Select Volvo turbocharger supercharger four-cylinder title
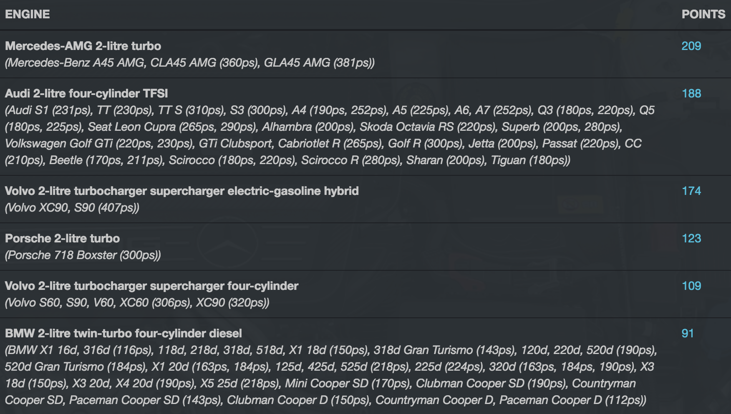This screenshot has height=414, width=731. pos(151,286)
